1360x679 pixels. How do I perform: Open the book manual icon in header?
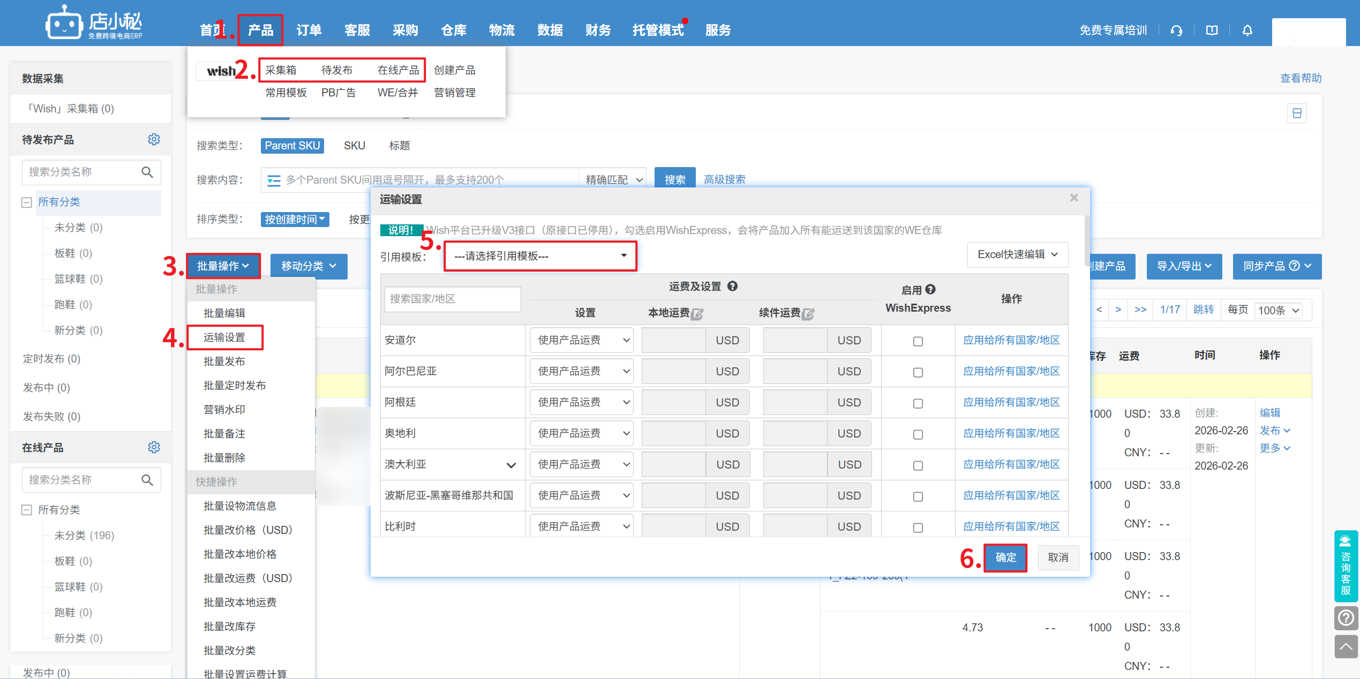(x=1212, y=31)
